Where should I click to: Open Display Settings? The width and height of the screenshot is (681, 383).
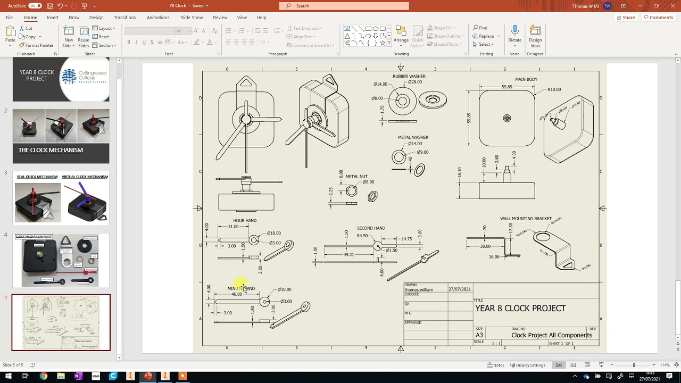527,365
